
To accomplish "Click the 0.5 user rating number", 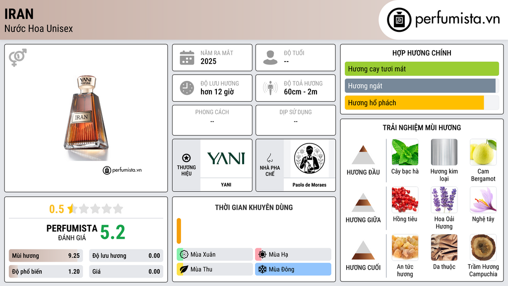I will [57, 209].
